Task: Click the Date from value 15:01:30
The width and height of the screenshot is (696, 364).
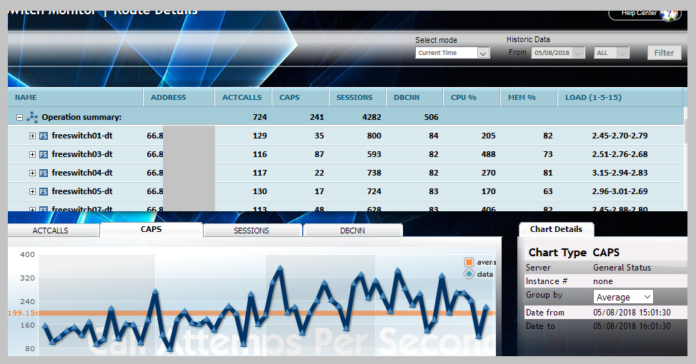Action: click(x=632, y=313)
